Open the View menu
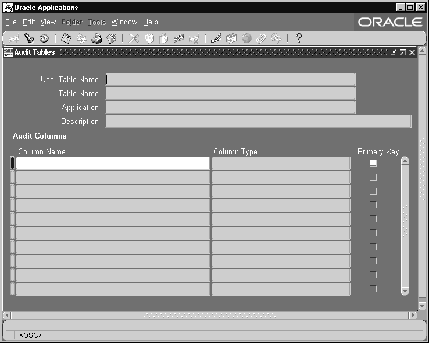This screenshot has width=429, height=343. pyautogui.click(x=48, y=22)
